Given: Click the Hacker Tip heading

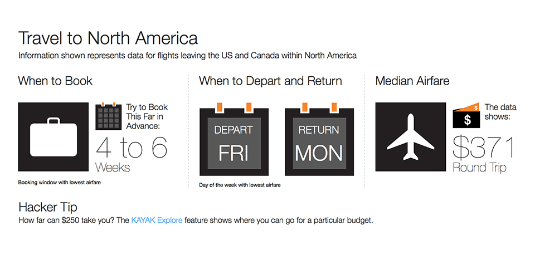Looking at the screenshot, I should pyautogui.click(x=48, y=207).
